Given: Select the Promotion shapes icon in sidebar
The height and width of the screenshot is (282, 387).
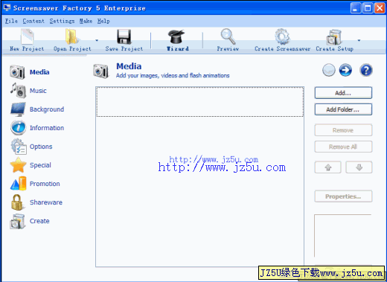Looking at the screenshot, I should point(18,184).
